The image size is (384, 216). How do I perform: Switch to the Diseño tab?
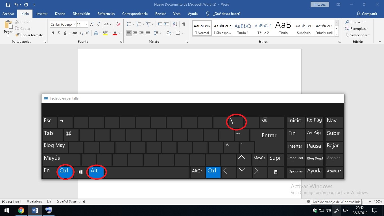tap(60, 13)
